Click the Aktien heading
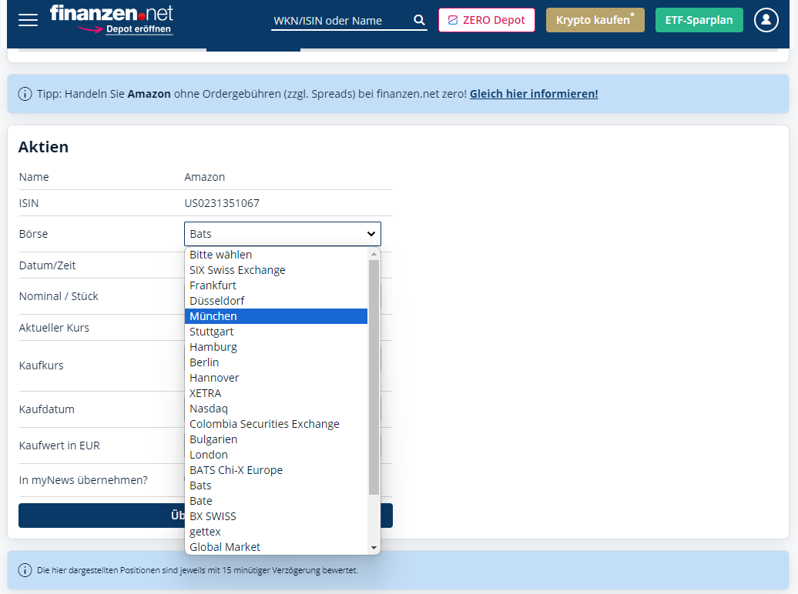798x594 pixels. click(43, 147)
